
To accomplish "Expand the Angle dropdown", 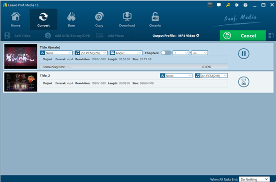I will click(x=126, y=53).
